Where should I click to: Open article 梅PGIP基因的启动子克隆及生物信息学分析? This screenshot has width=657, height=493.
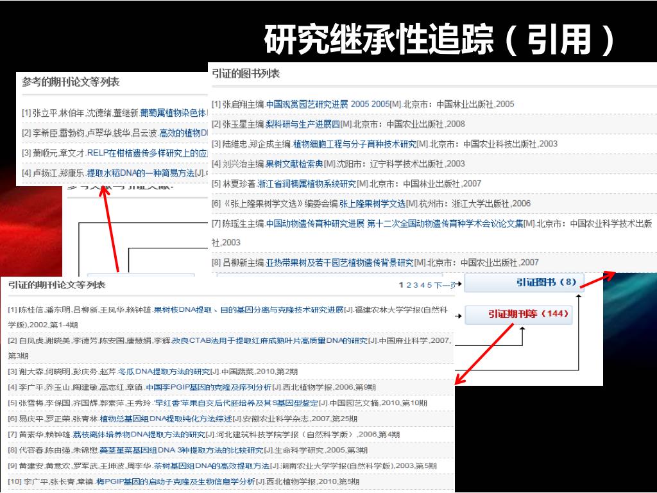(x=176, y=481)
